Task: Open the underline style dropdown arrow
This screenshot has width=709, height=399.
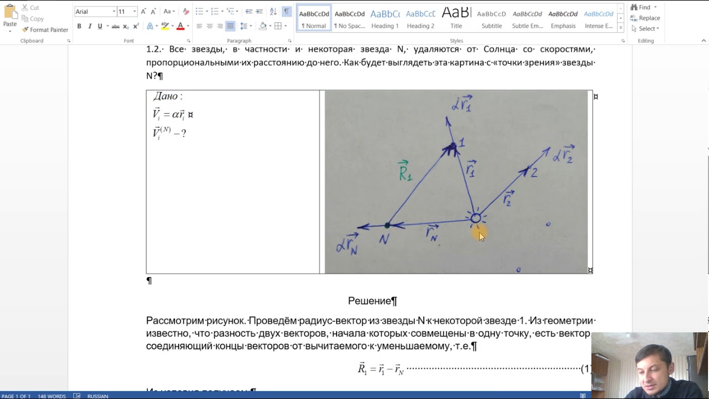Action: [106, 26]
